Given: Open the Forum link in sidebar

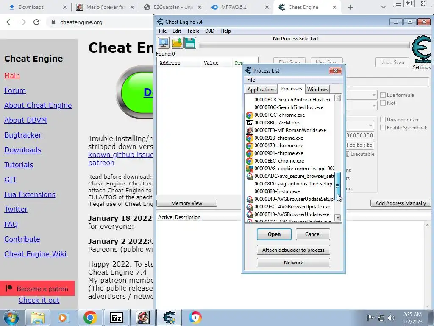Looking at the screenshot, I should point(15,90).
